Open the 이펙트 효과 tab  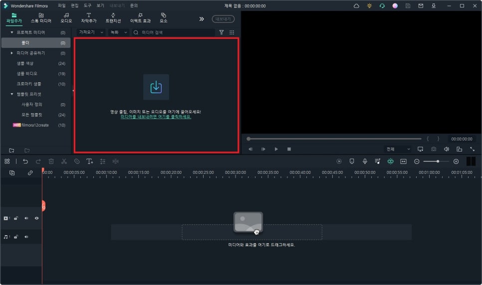pos(140,18)
